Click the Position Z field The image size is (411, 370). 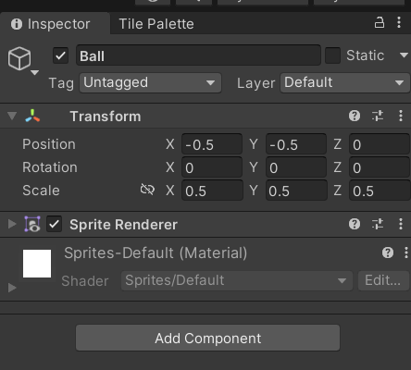[x=380, y=144]
